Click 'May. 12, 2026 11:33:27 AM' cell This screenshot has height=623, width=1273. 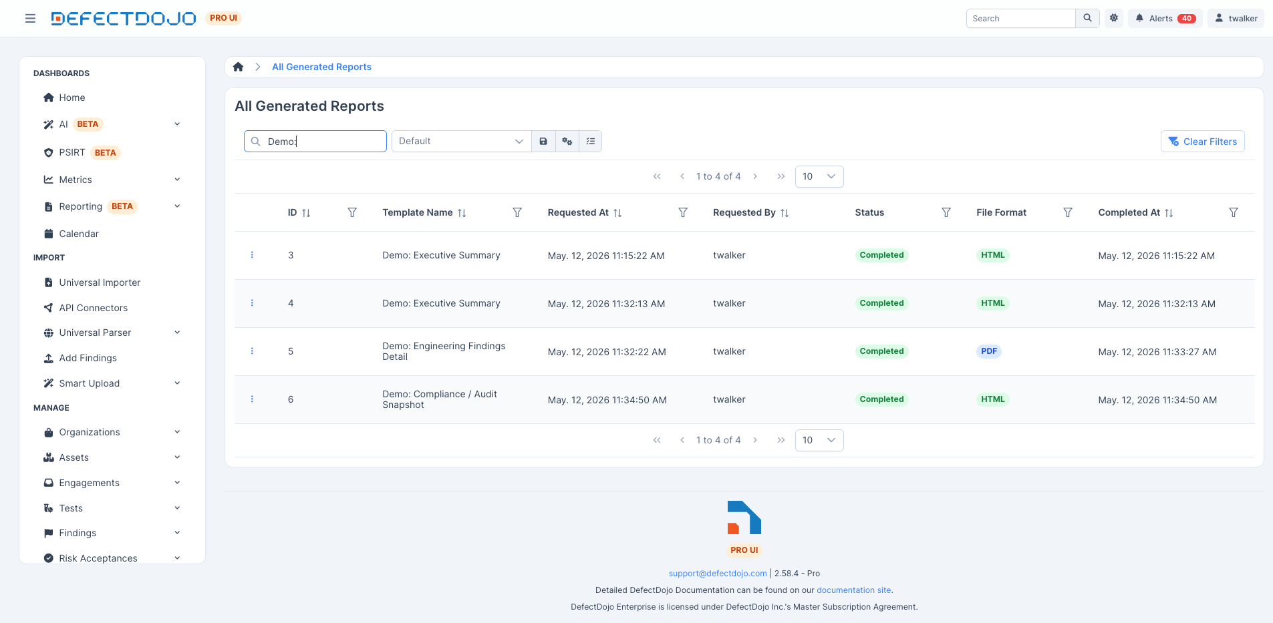pos(1157,352)
